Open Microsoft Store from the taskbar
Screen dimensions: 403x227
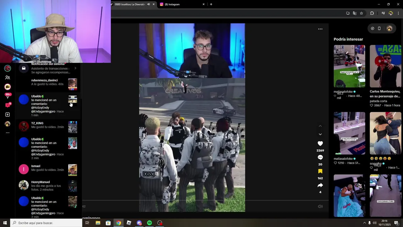pyautogui.click(x=108, y=223)
